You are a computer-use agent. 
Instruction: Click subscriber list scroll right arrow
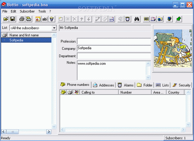coord(49,132)
